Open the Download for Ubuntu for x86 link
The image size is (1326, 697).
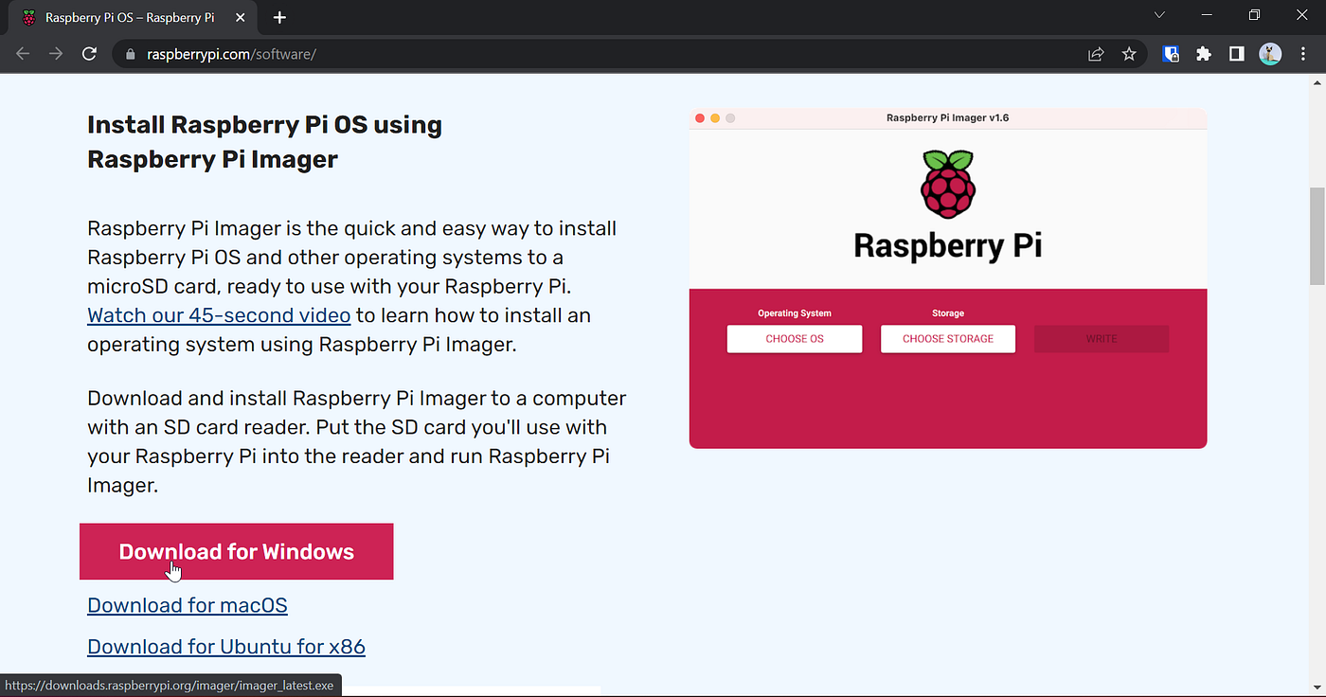point(226,647)
